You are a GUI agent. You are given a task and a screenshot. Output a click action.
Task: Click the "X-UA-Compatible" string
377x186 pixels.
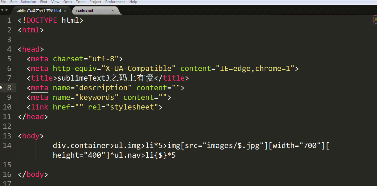[138, 68]
